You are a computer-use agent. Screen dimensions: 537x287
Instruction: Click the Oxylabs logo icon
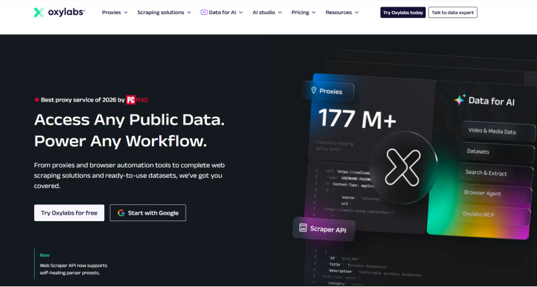coord(39,12)
